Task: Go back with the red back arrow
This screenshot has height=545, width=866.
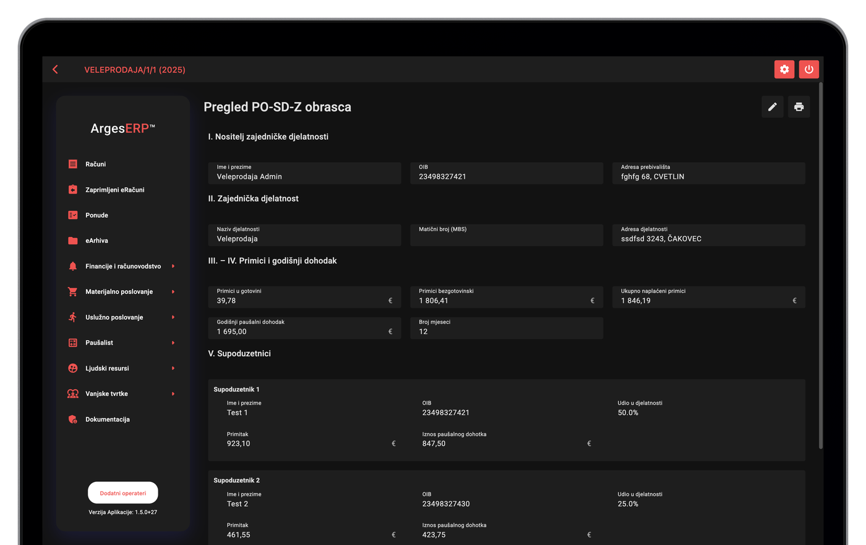Action: coord(56,69)
